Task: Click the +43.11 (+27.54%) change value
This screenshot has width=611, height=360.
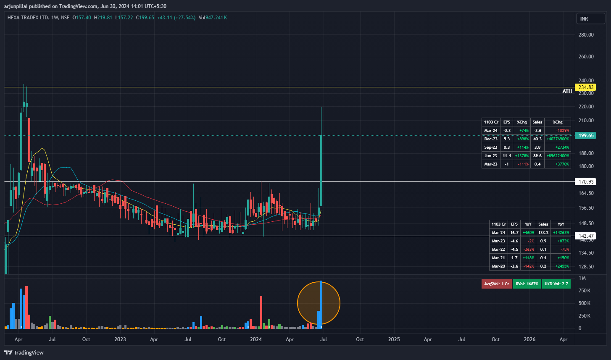Action: [176, 18]
